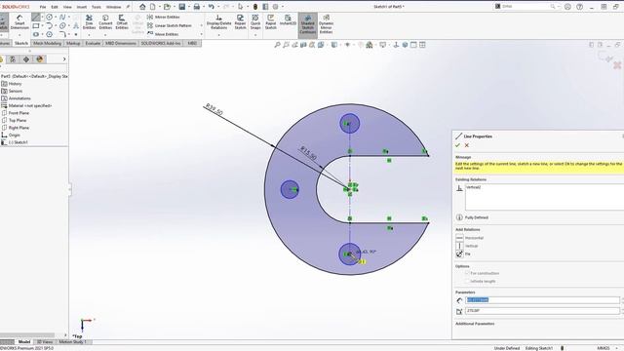Click the Print icon
This screenshot has width=624, height=351.
click(x=197, y=7)
